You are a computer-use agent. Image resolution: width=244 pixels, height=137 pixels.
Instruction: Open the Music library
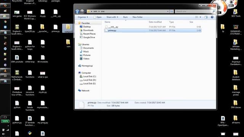point(86,52)
